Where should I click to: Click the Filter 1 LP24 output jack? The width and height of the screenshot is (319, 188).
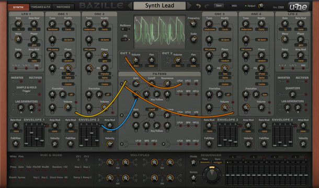[180, 84]
